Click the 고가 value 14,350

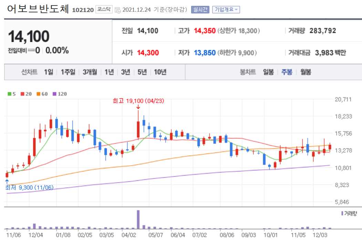pyautogui.click(x=205, y=31)
